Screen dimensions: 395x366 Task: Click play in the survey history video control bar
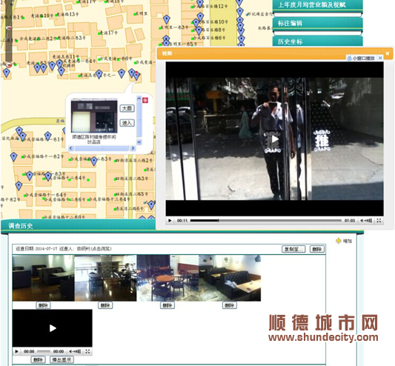tap(16, 351)
